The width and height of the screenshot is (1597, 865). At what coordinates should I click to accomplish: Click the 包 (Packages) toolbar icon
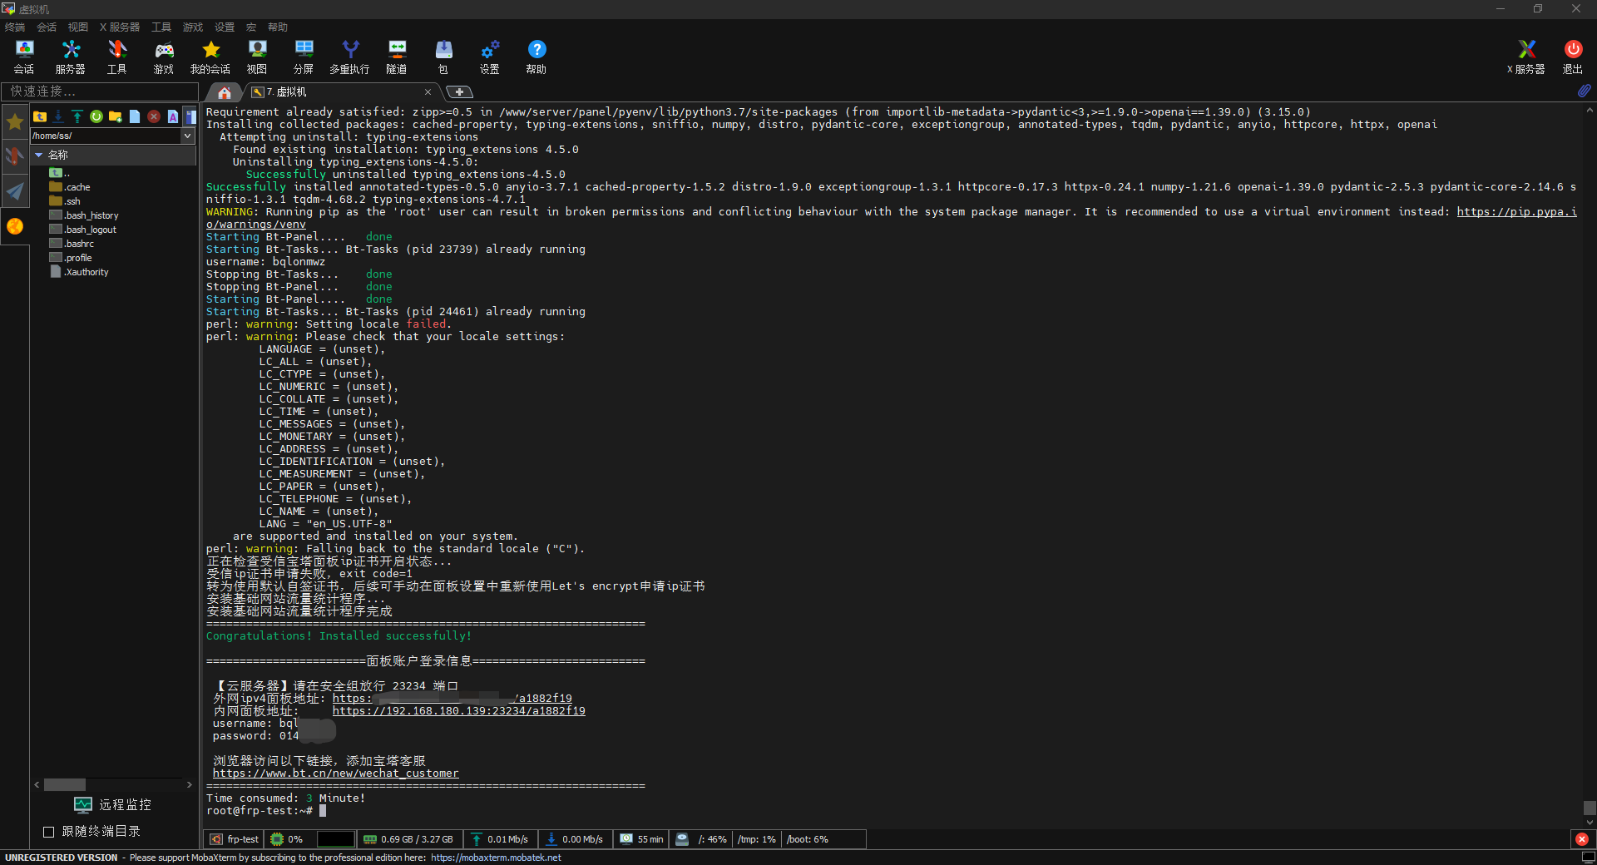pyautogui.click(x=443, y=57)
